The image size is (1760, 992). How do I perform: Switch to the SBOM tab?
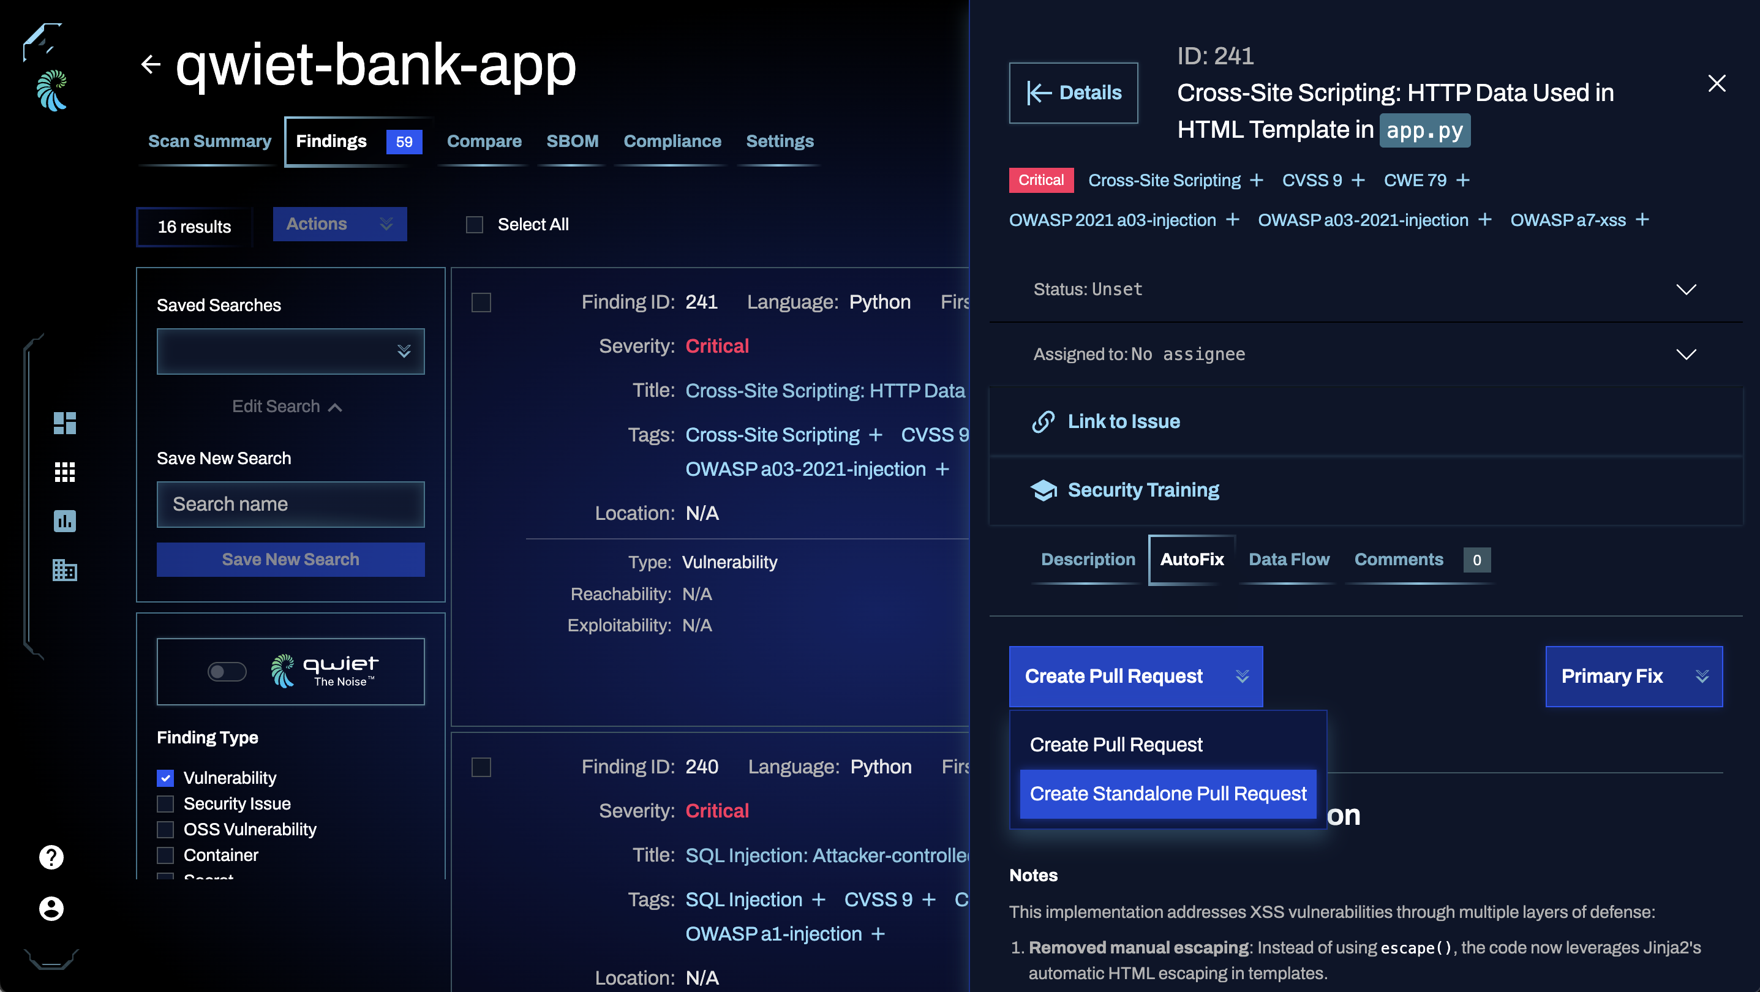tap(572, 141)
